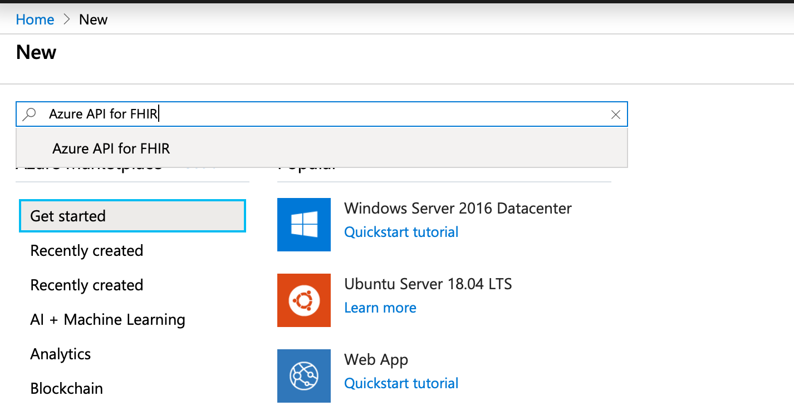Open the Recently created category
Image resolution: width=794 pixels, height=406 pixels.
[86, 250]
